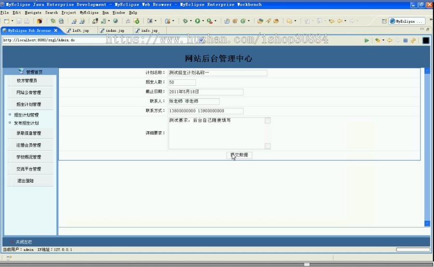
Task: Open the Window menu
Action: coord(119,13)
